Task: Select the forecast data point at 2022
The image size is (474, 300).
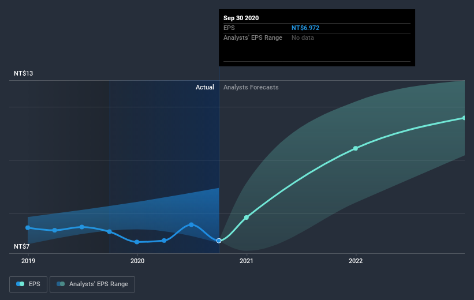Action: tap(356, 148)
